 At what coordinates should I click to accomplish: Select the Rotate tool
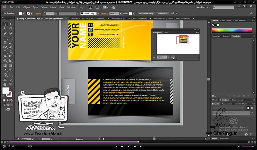(x=5, y=52)
